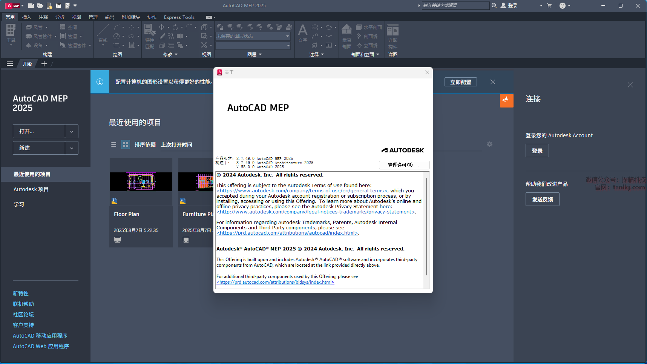Viewport: 647px width, 364px height.
Task: Open the 未保存的图层状态 layer state dropdown
Action: pos(253,36)
